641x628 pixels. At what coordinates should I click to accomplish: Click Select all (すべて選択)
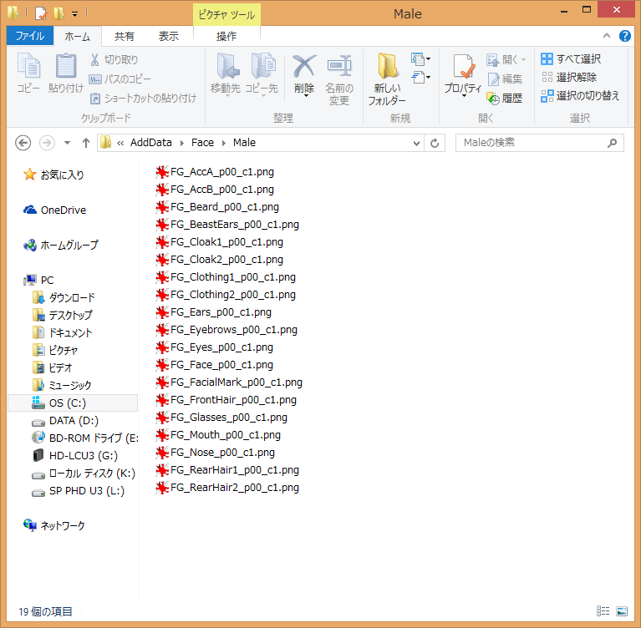(x=571, y=58)
